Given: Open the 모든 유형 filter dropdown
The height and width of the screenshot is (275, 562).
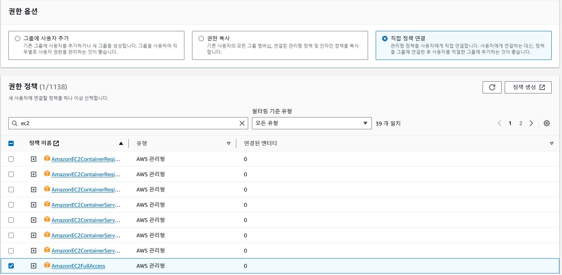Looking at the screenshot, I should [312, 123].
